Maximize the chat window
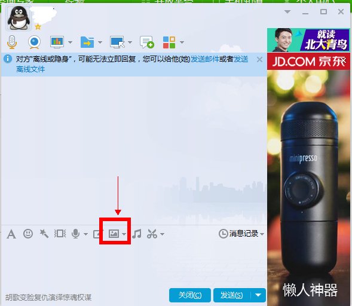The height and width of the screenshot is (306, 352). point(323,11)
